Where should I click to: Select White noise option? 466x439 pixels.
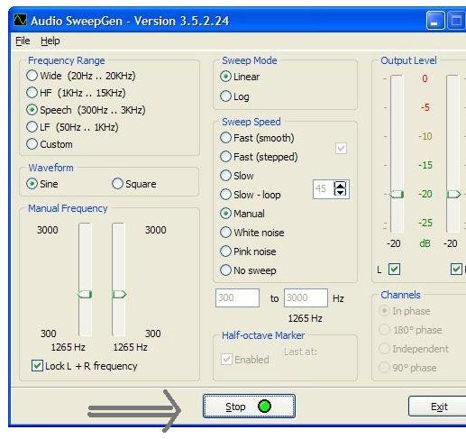pos(252,233)
